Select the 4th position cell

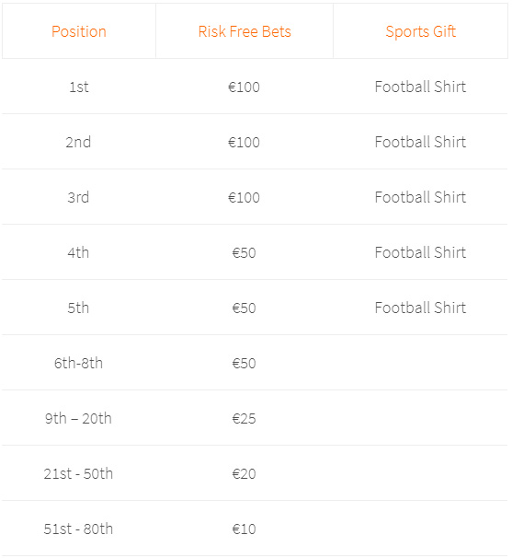tap(78, 252)
